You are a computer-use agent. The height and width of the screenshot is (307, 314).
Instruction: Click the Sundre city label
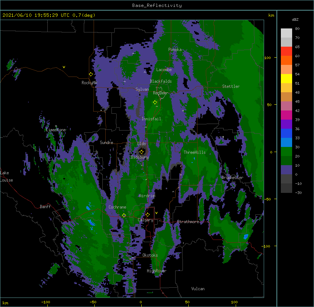[x=106, y=143]
